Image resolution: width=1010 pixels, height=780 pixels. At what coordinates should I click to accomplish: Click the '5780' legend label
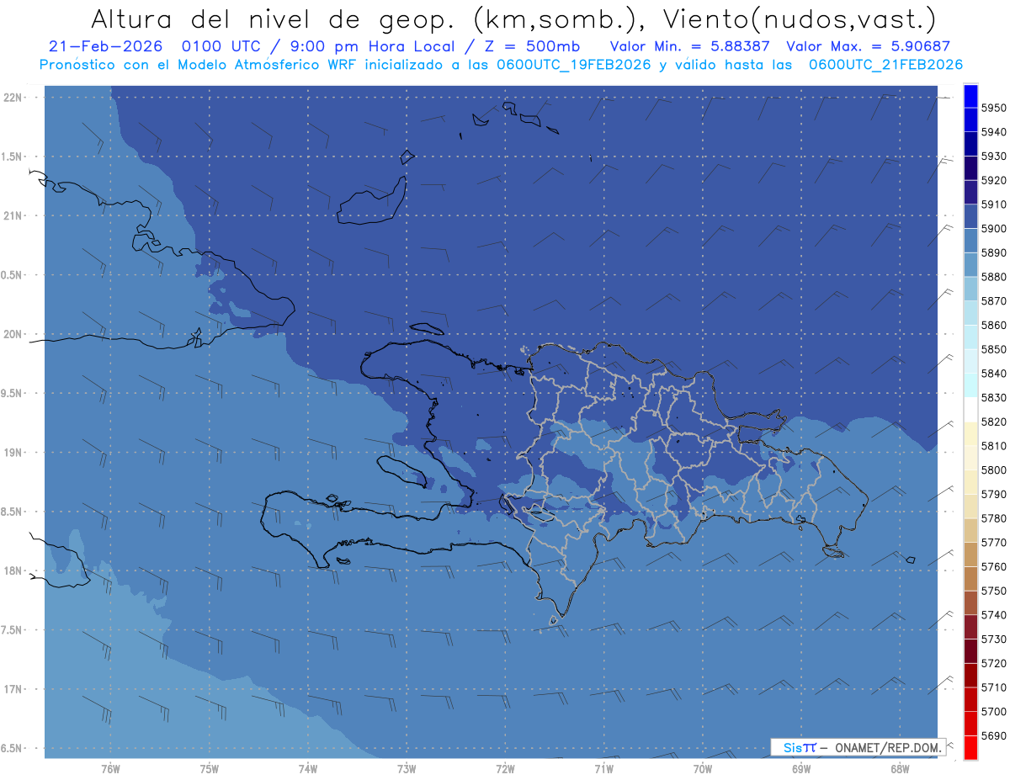click(994, 518)
